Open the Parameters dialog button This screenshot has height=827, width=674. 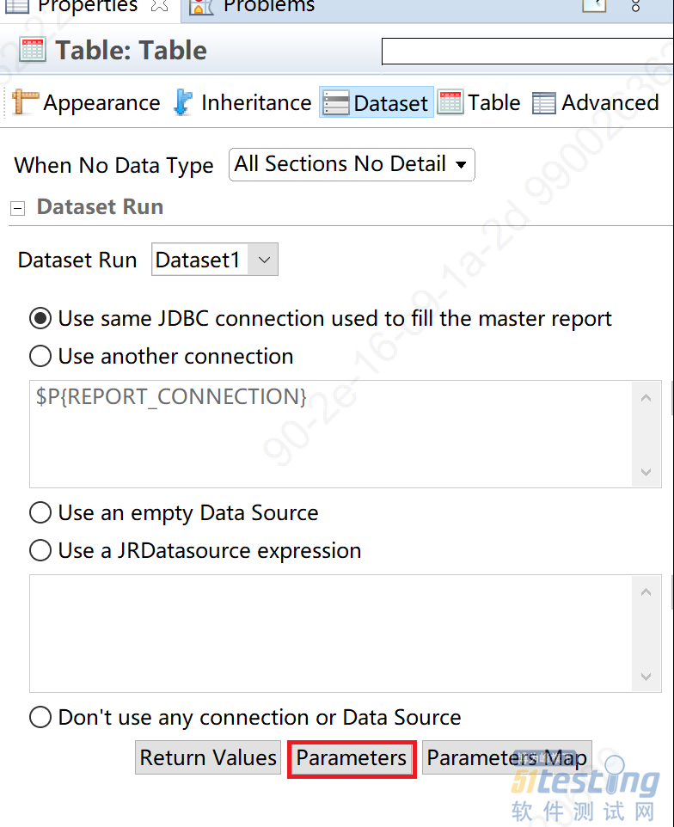pyautogui.click(x=352, y=758)
